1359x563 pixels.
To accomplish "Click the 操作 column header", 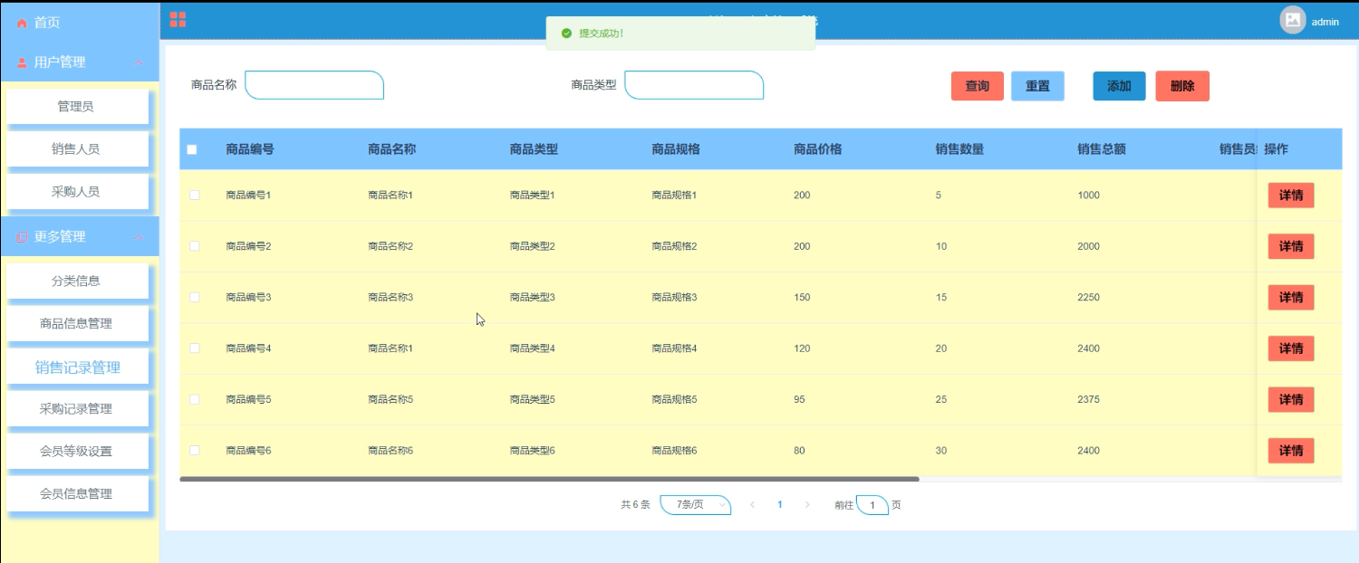I will (x=1276, y=149).
